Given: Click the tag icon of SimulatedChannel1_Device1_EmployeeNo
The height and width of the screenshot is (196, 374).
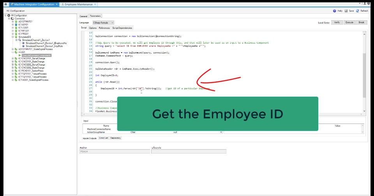Looking at the screenshot, I should [x=23, y=43].
